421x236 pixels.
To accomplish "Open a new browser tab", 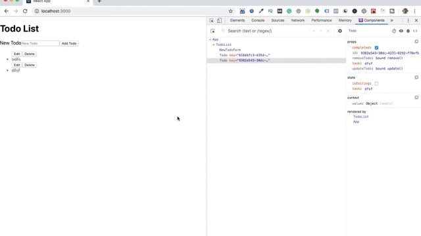I will (x=99, y=1).
